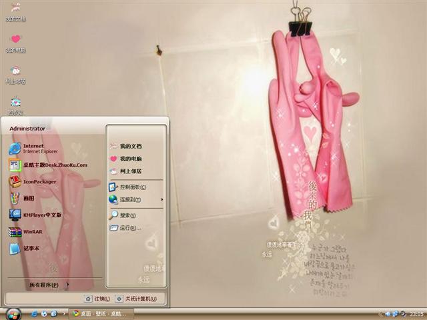
Task: Select 我的电脑 in Start menu right pane
Action: pos(125,159)
